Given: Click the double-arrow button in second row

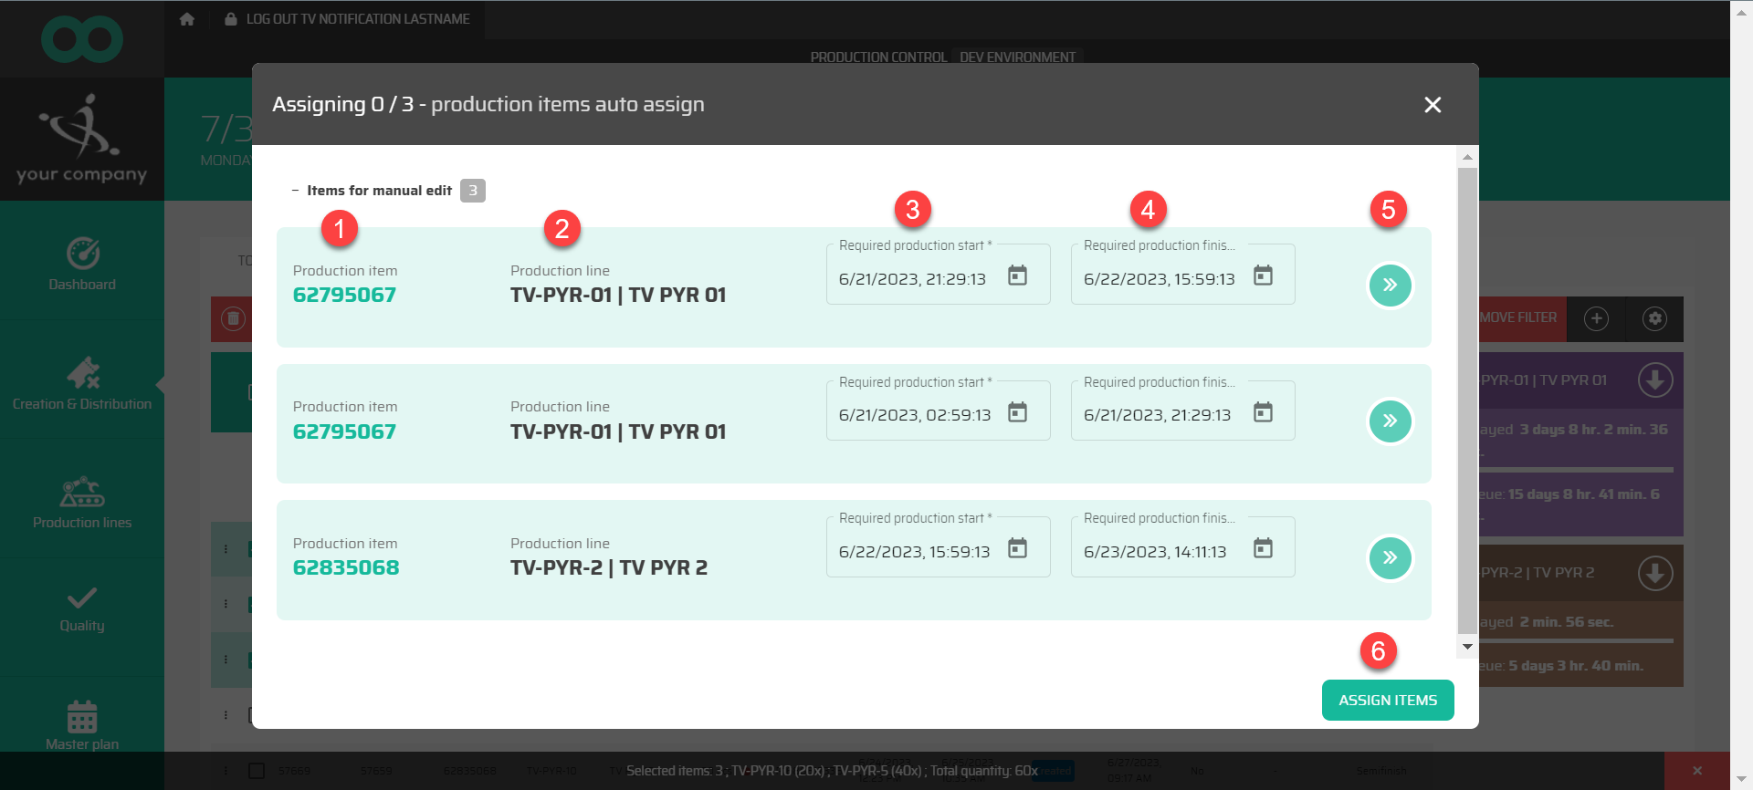Looking at the screenshot, I should point(1390,421).
